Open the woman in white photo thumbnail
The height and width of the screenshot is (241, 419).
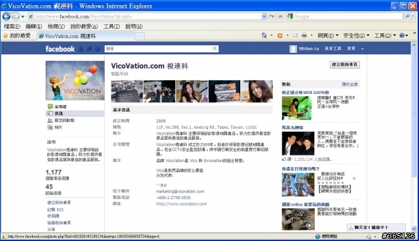(192, 91)
